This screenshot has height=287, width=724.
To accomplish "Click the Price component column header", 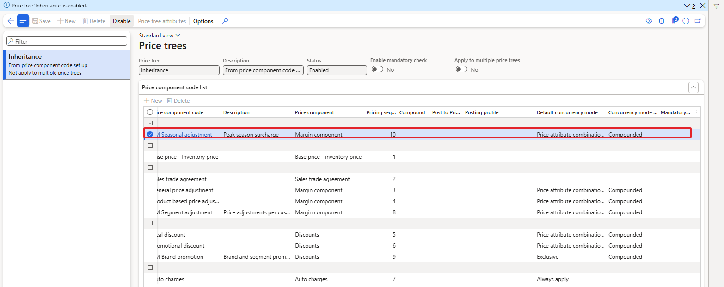I will (314, 112).
